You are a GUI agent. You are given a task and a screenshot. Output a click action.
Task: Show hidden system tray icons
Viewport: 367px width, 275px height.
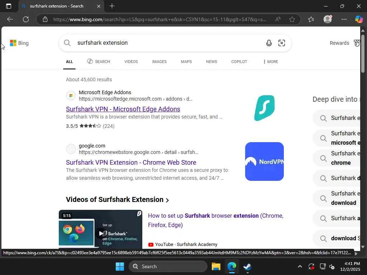[x=300, y=266]
